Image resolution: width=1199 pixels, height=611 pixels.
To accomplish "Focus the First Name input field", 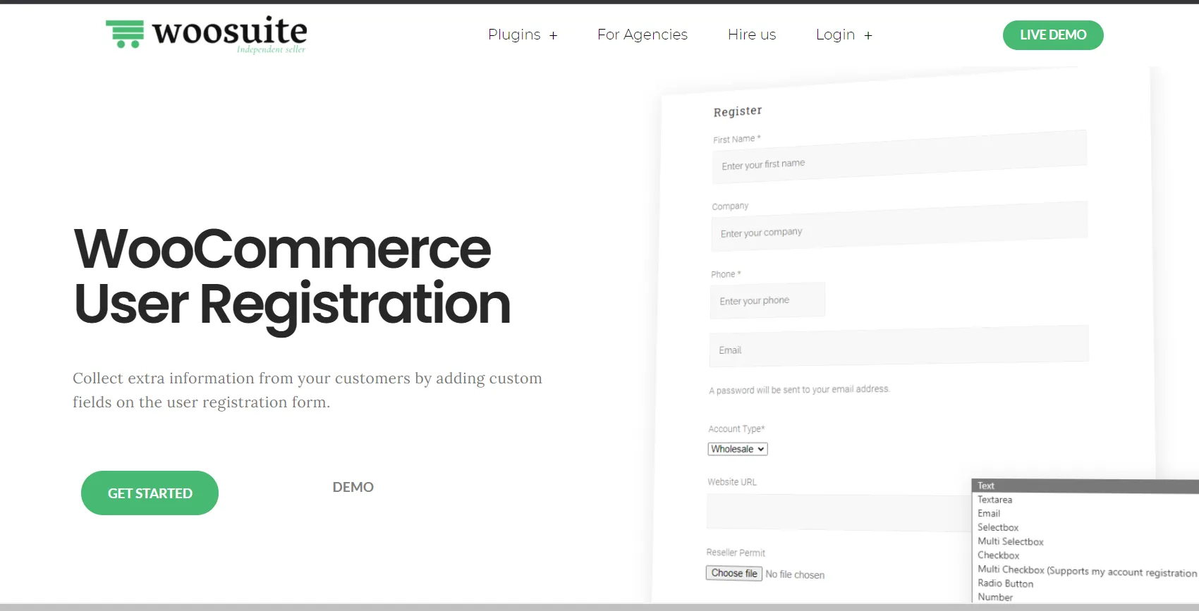I will pos(899,157).
